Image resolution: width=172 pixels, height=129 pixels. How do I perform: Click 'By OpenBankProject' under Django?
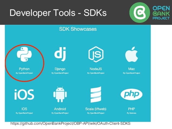[x=60, y=73]
